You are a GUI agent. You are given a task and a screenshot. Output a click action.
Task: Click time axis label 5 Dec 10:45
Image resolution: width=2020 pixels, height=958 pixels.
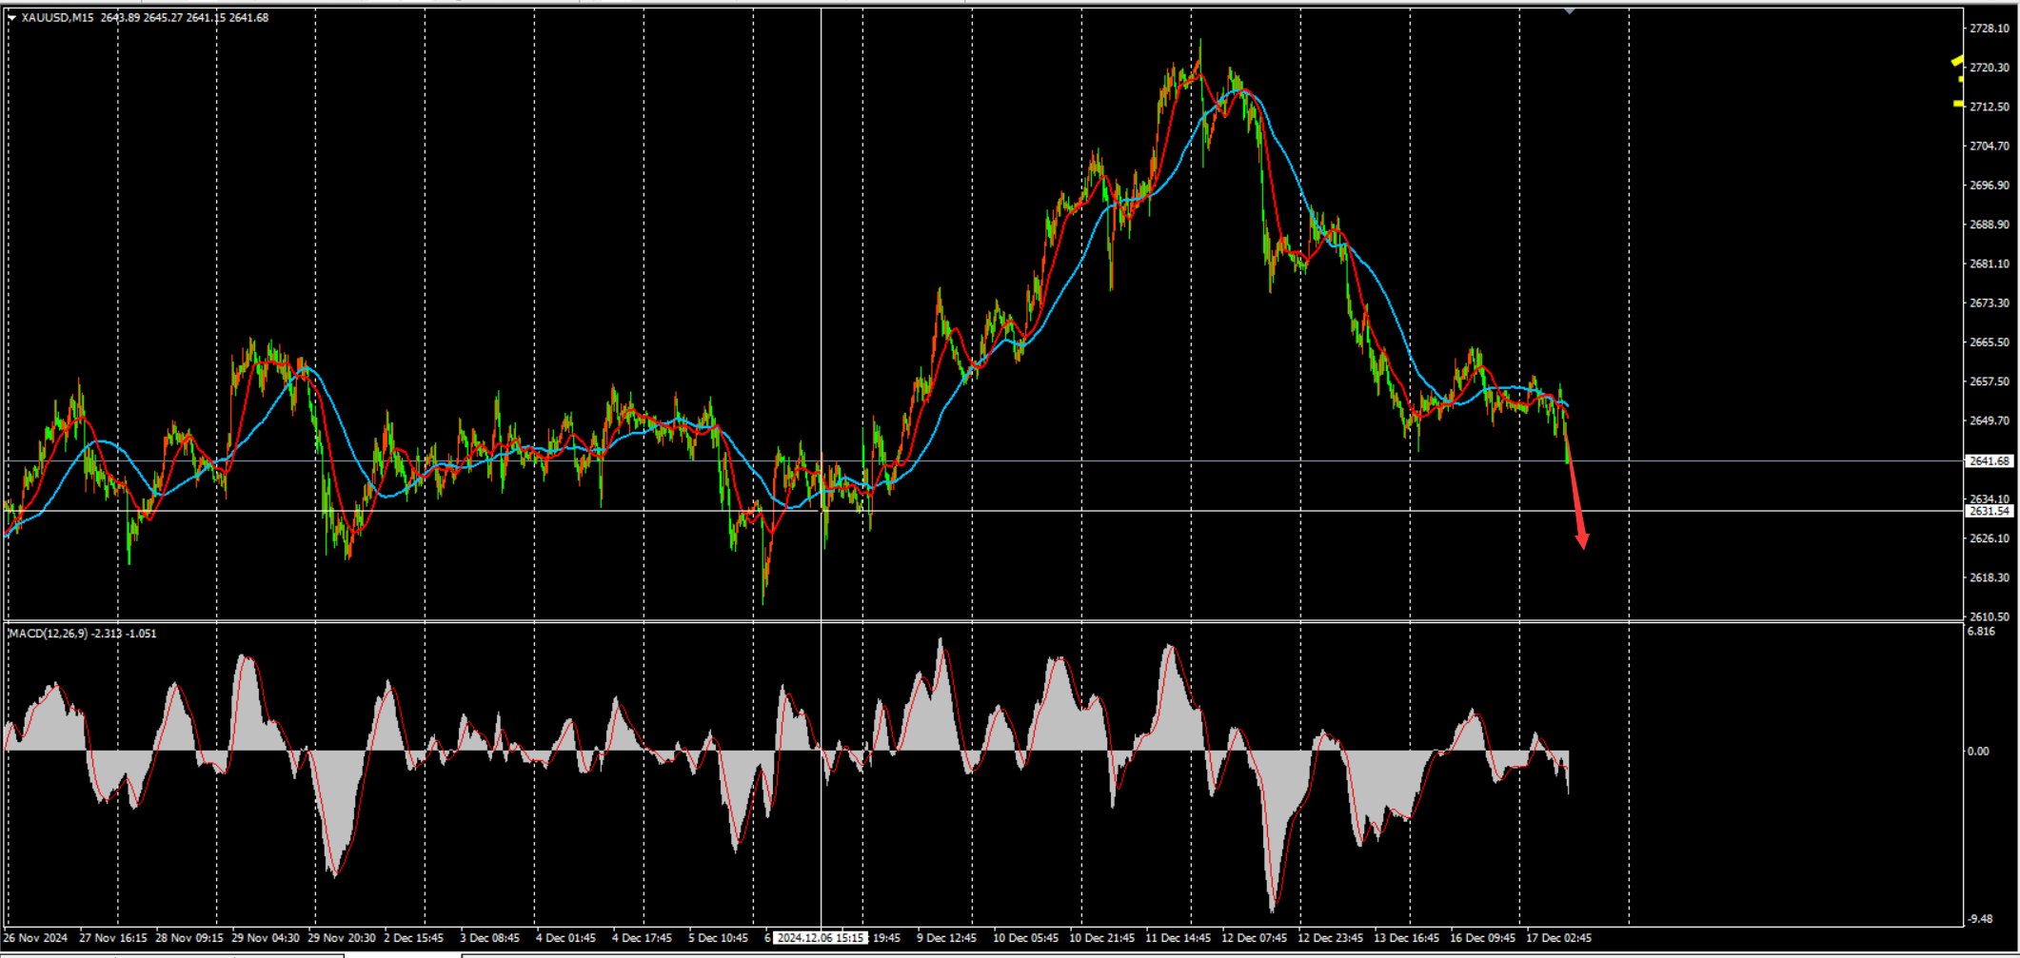tap(719, 938)
